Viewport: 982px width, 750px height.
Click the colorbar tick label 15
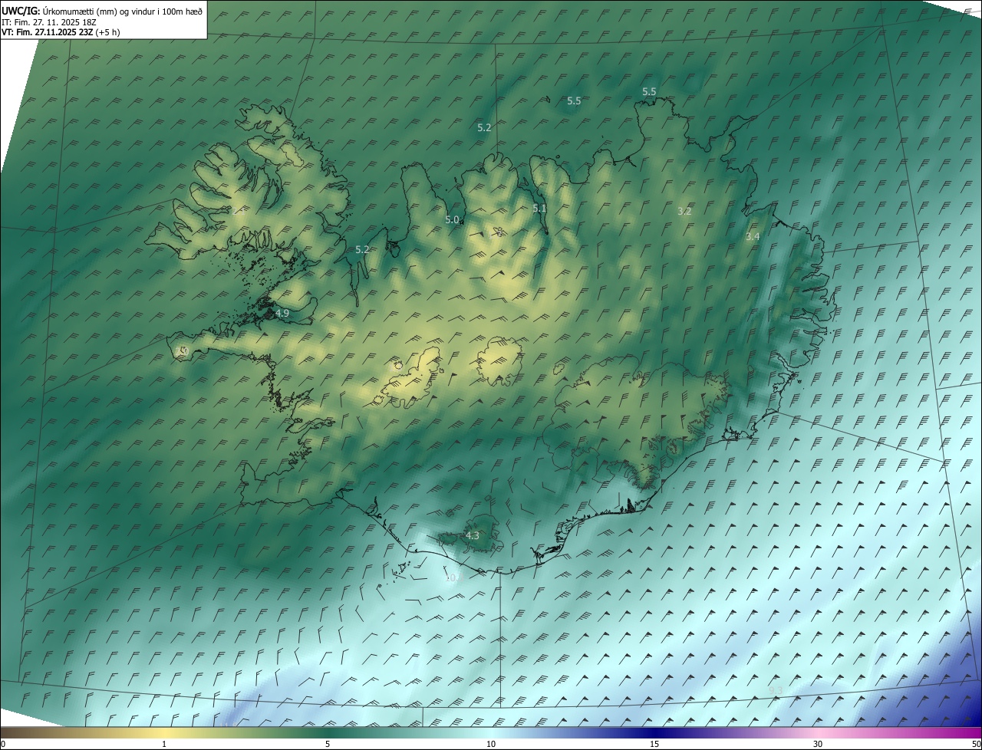coord(654,744)
